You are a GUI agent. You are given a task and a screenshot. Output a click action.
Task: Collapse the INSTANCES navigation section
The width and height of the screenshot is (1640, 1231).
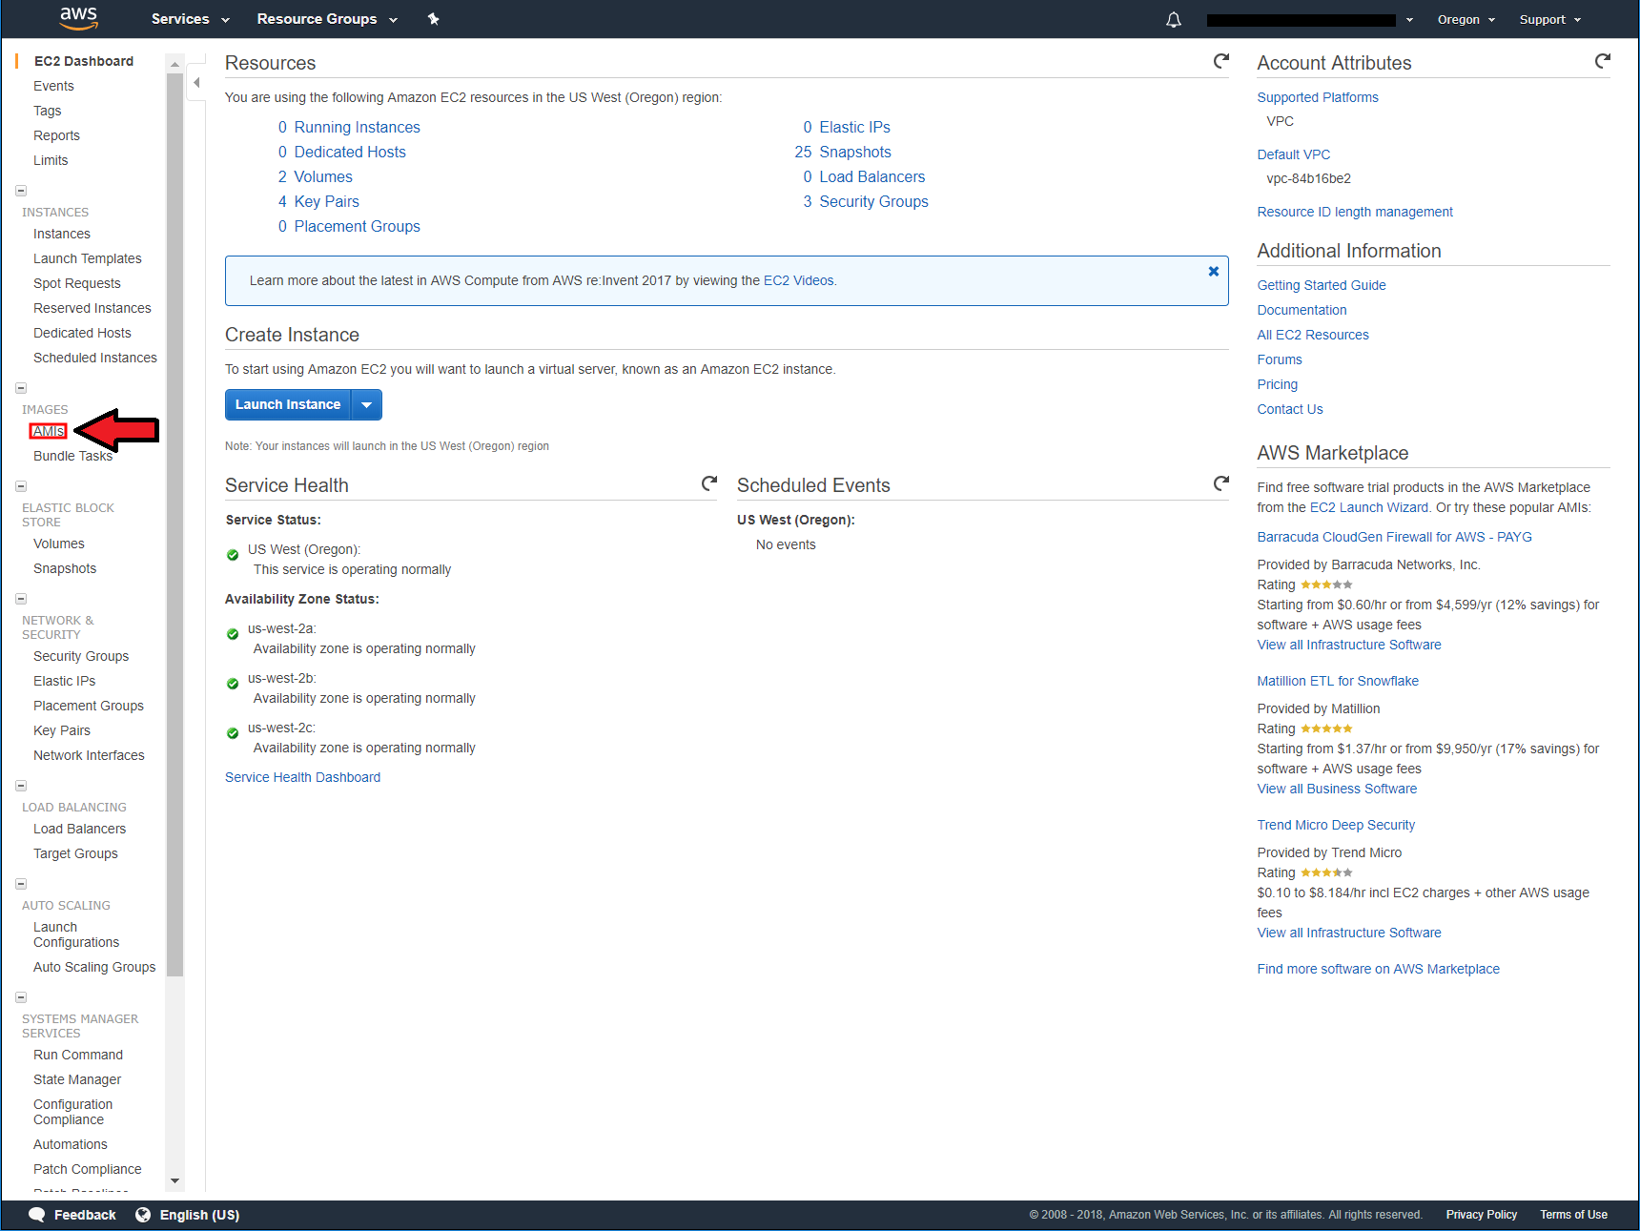tap(21, 191)
